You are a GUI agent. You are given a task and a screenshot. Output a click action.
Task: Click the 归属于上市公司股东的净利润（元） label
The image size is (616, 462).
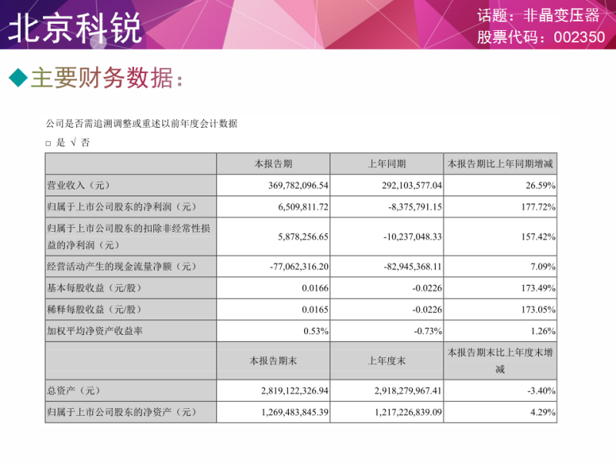point(122,206)
